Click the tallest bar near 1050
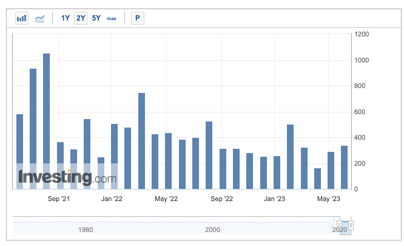404x246 pixels. pyautogui.click(x=46, y=121)
